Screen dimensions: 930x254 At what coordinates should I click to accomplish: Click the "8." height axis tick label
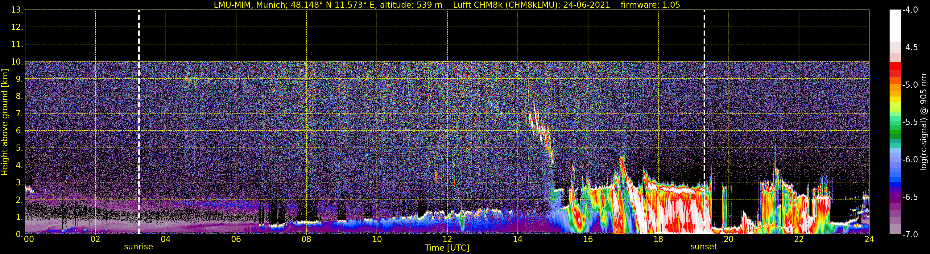point(19,97)
